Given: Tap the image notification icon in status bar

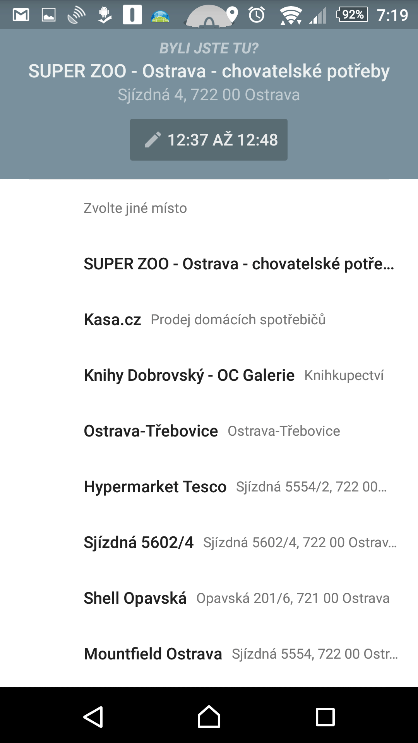Looking at the screenshot, I should (x=49, y=15).
